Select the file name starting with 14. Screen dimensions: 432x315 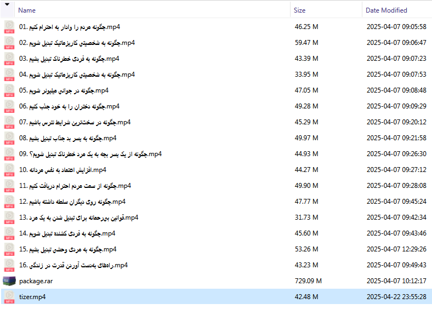click(x=67, y=233)
